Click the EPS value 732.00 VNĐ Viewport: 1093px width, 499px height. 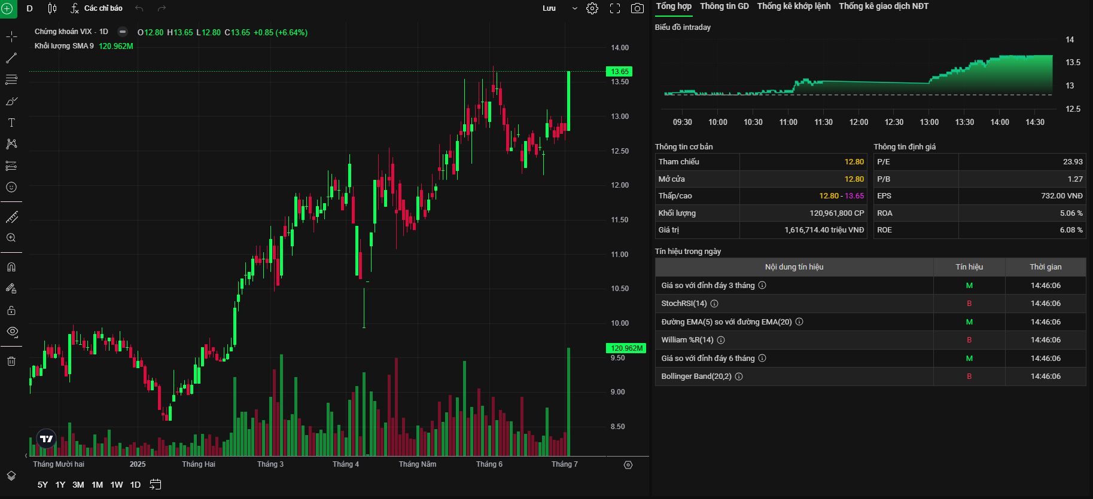pyautogui.click(x=1061, y=196)
